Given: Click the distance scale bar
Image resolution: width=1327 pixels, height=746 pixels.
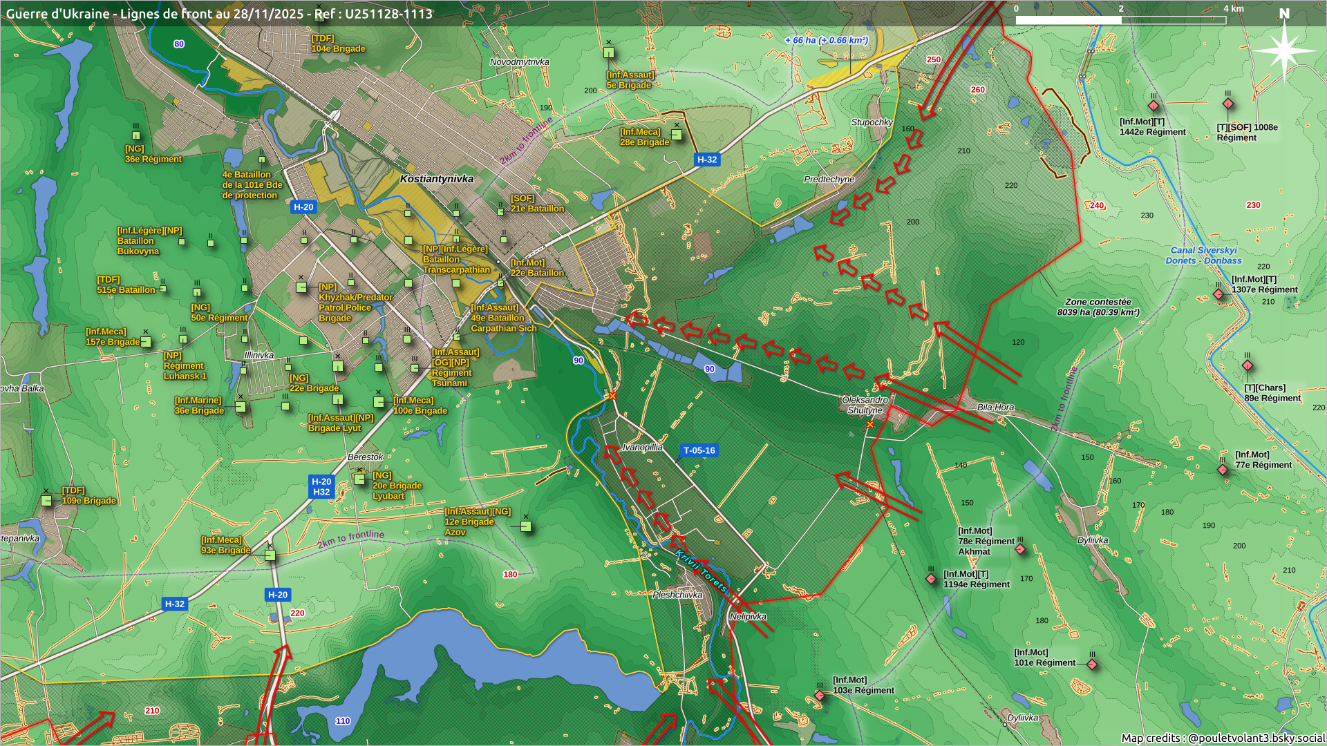Looking at the screenshot, I should 1120,20.
